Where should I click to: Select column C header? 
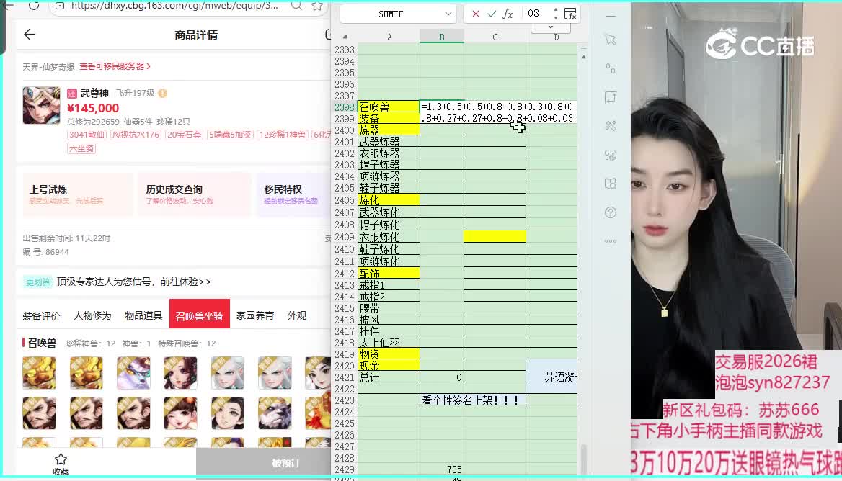[495, 37]
